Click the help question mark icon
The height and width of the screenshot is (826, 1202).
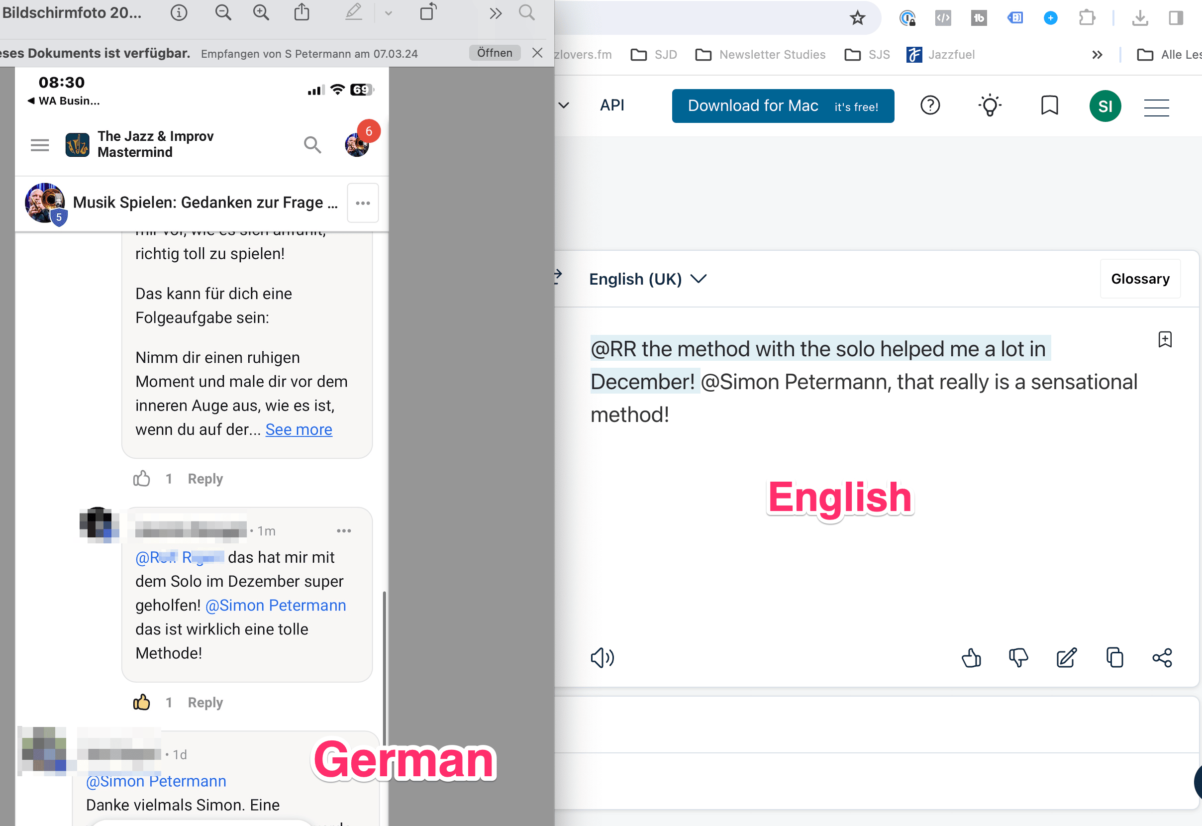pyautogui.click(x=930, y=105)
